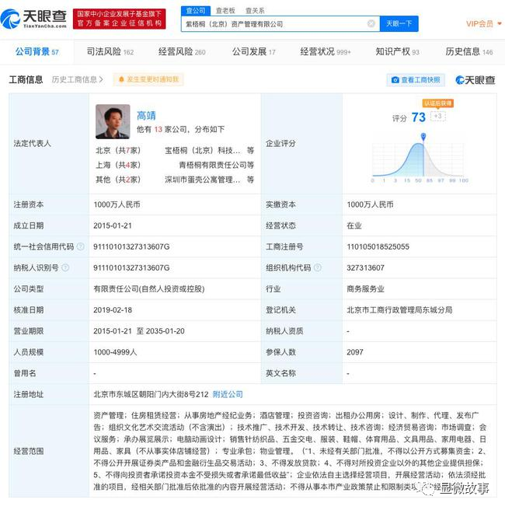
Task: Click the score marker on distribution chart
Action: point(423,137)
